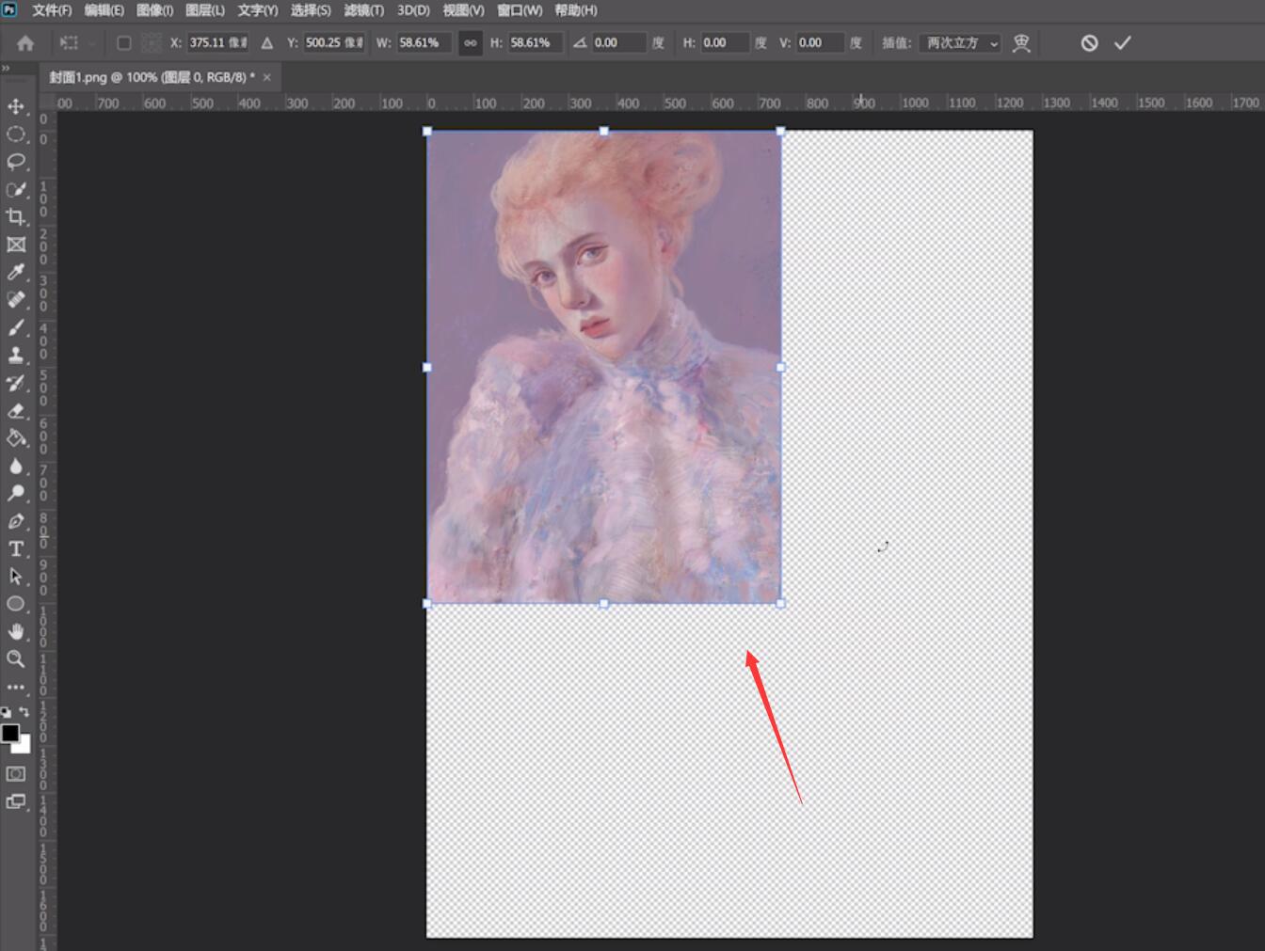The height and width of the screenshot is (951, 1265).
Task: Go to the Home screen
Action: click(25, 43)
